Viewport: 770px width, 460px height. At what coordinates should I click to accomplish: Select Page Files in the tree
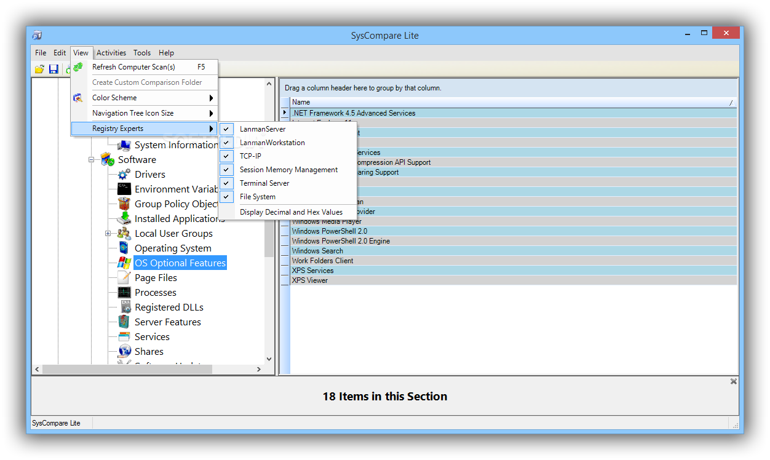tap(156, 278)
